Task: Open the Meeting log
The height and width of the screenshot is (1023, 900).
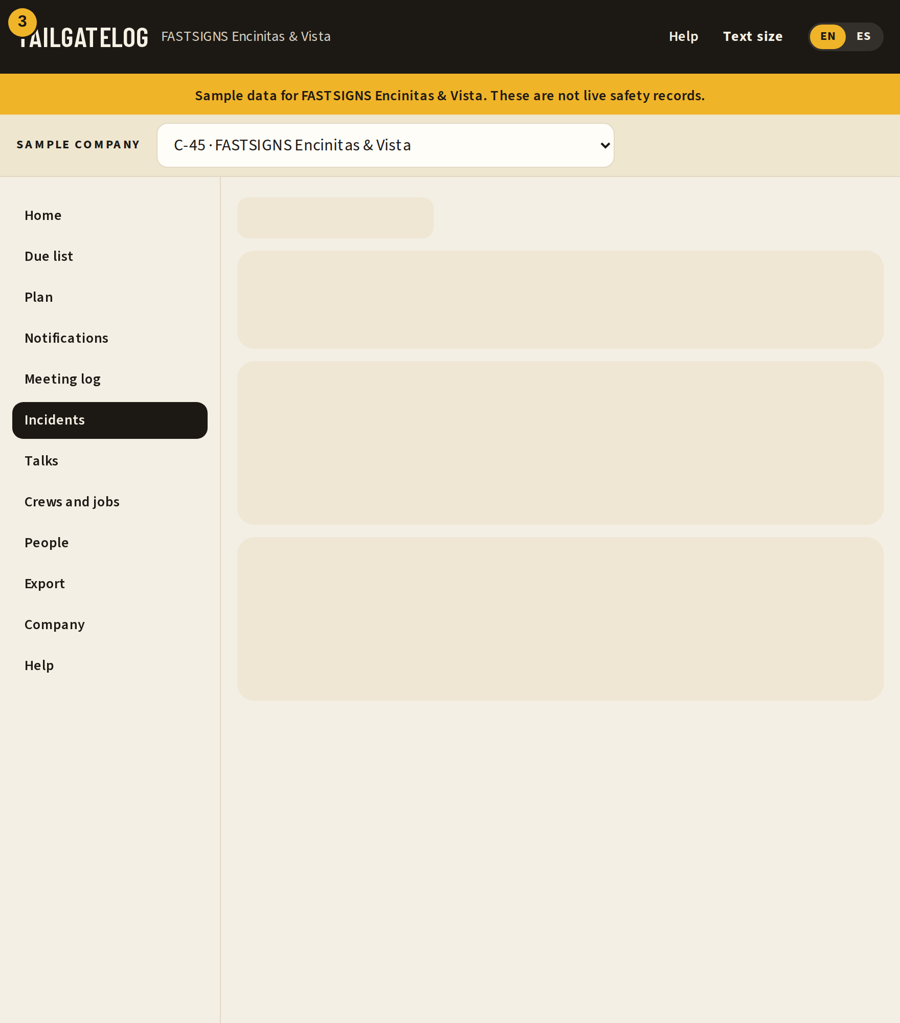Action: (x=110, y=379)
